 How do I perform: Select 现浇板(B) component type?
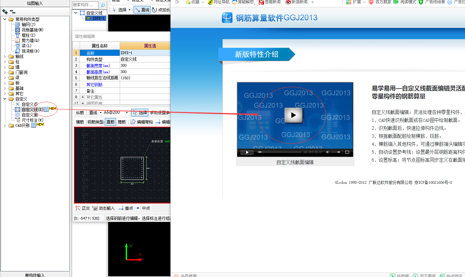pos(31,51)
